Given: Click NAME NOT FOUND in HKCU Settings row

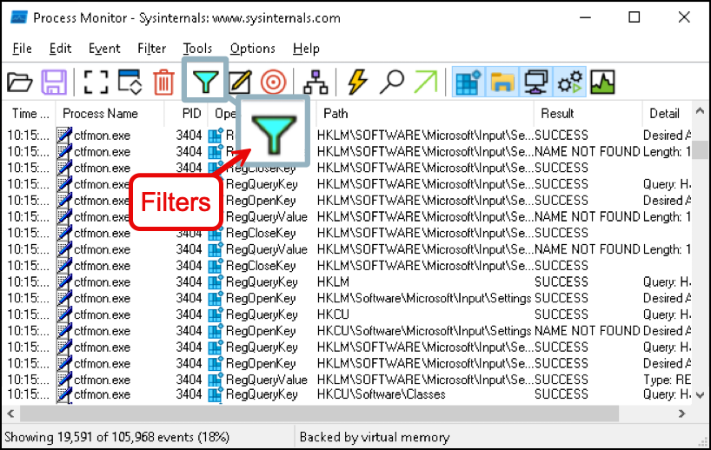Looking at the screenshot, I should [x=588, y=331].
